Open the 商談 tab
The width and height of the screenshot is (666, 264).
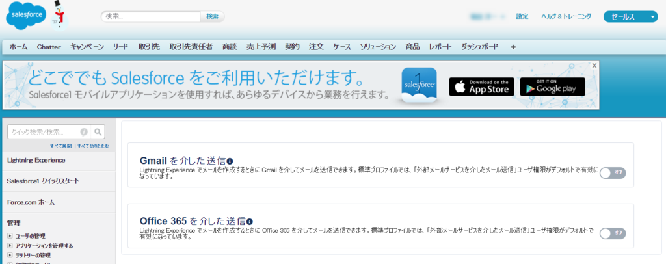tap(230, 47)
